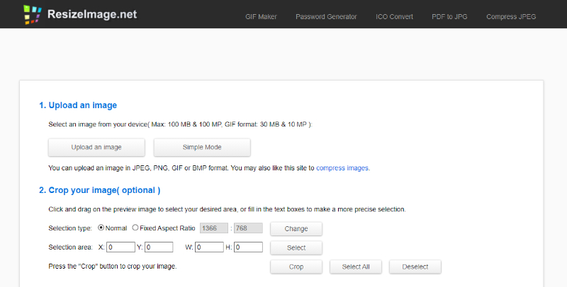Open the PDF to JPG converter
567x287 pixels.
449,16
